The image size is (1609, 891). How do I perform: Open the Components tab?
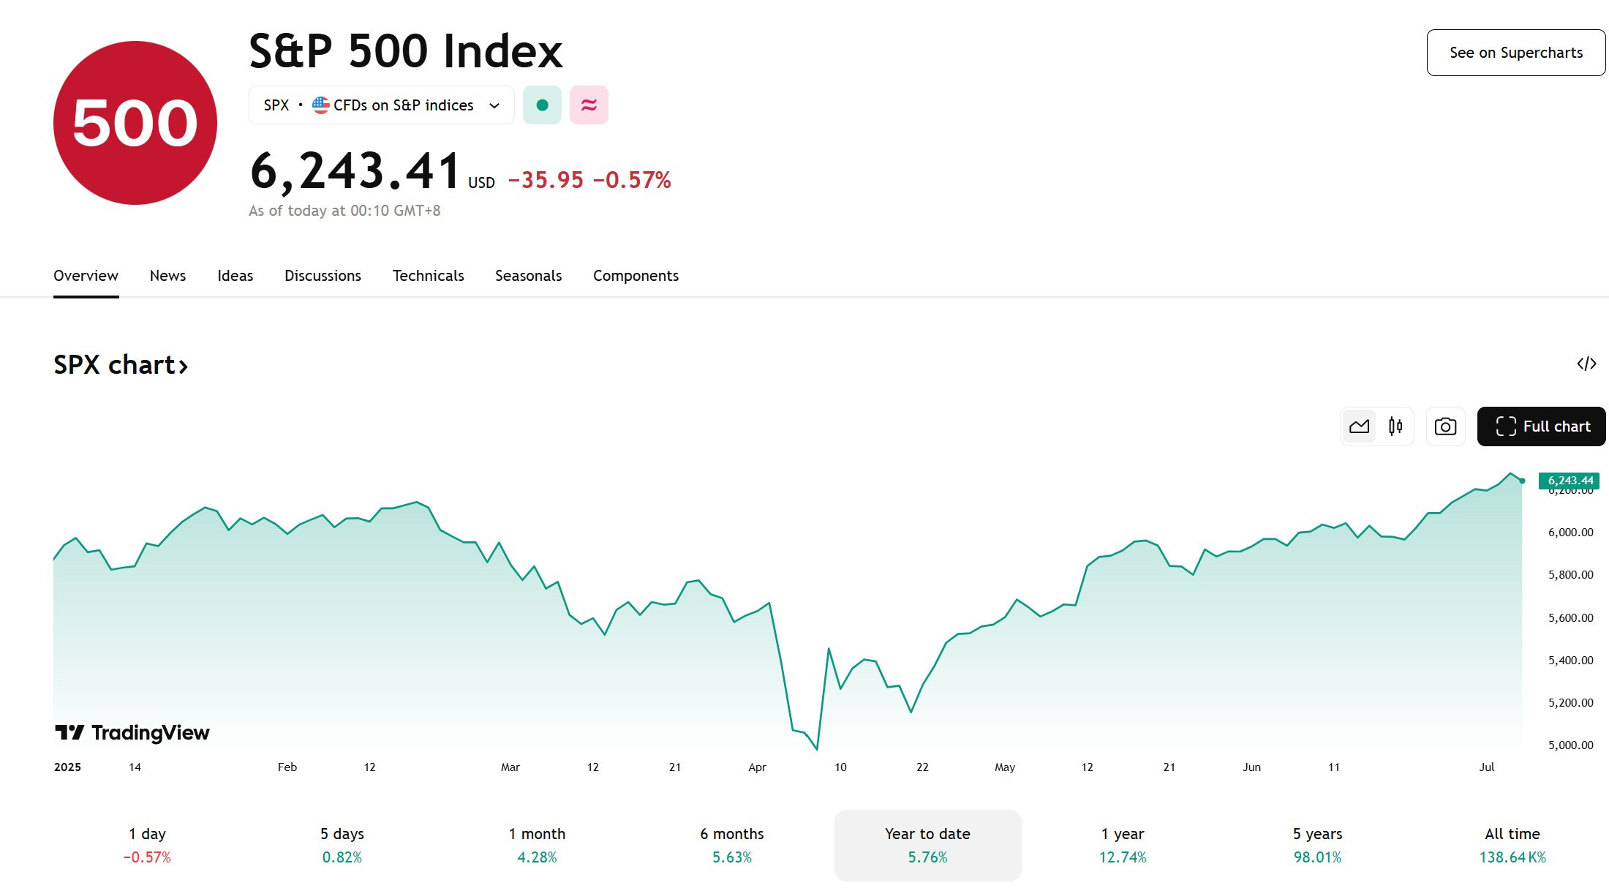tap(636, 276)
